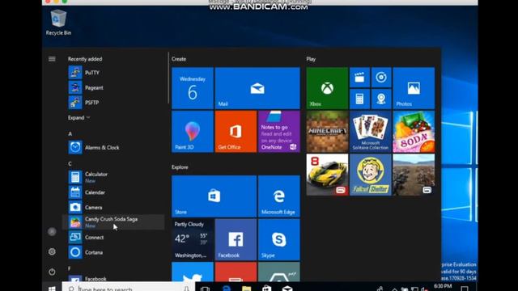This screenshot has width=518, height=291.
Task: Click the letter A group header
Action: [x=70, y=133]
